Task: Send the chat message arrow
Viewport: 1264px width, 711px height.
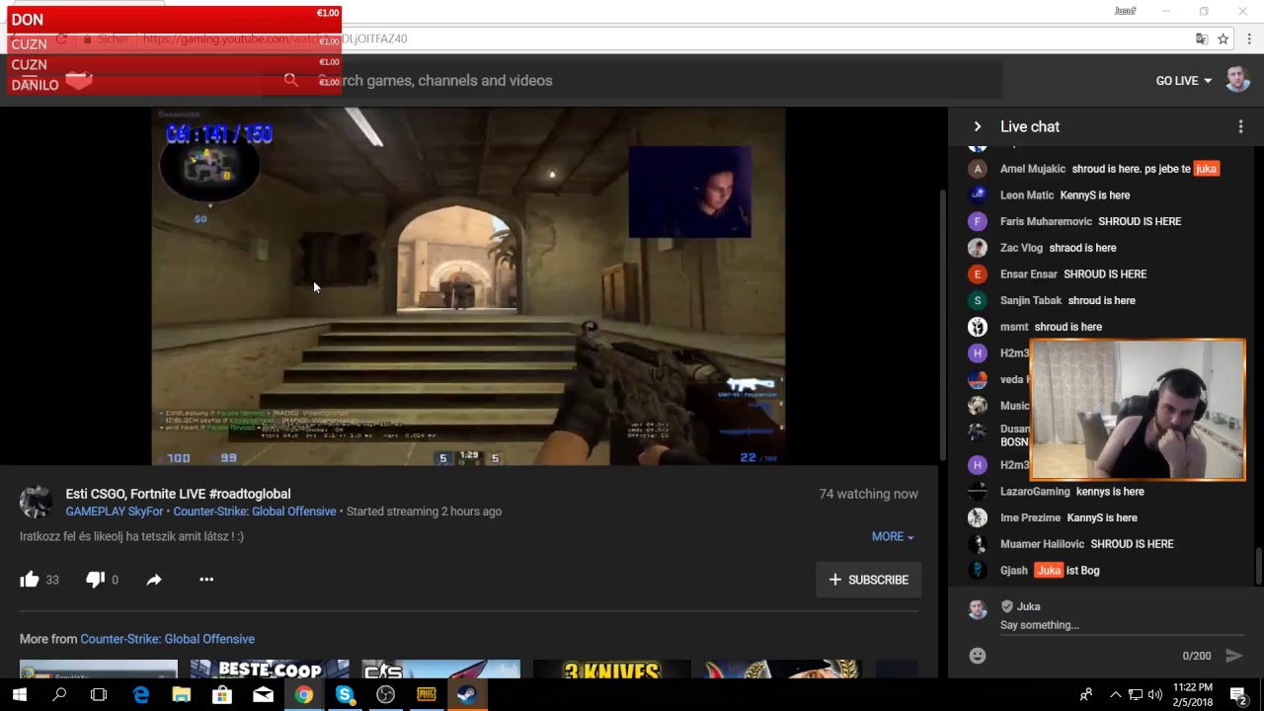Action: pos(1233,656)
